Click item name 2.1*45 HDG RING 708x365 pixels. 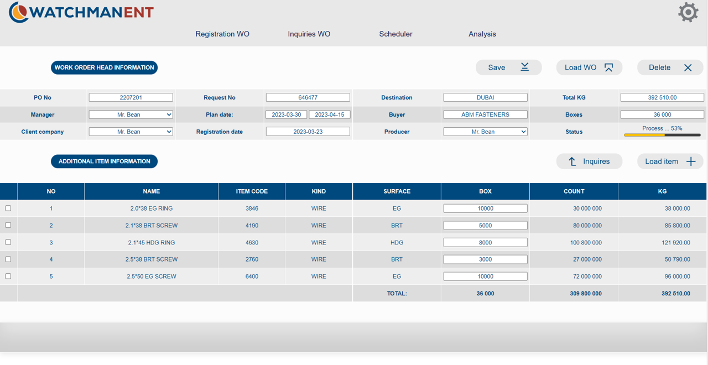coord(152,243)
